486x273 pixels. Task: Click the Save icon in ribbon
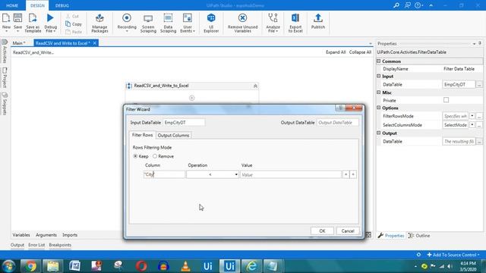(17, 18)
